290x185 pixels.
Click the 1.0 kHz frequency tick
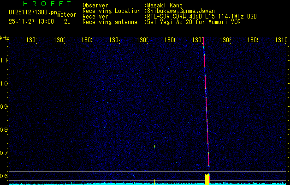pos(4,84)
